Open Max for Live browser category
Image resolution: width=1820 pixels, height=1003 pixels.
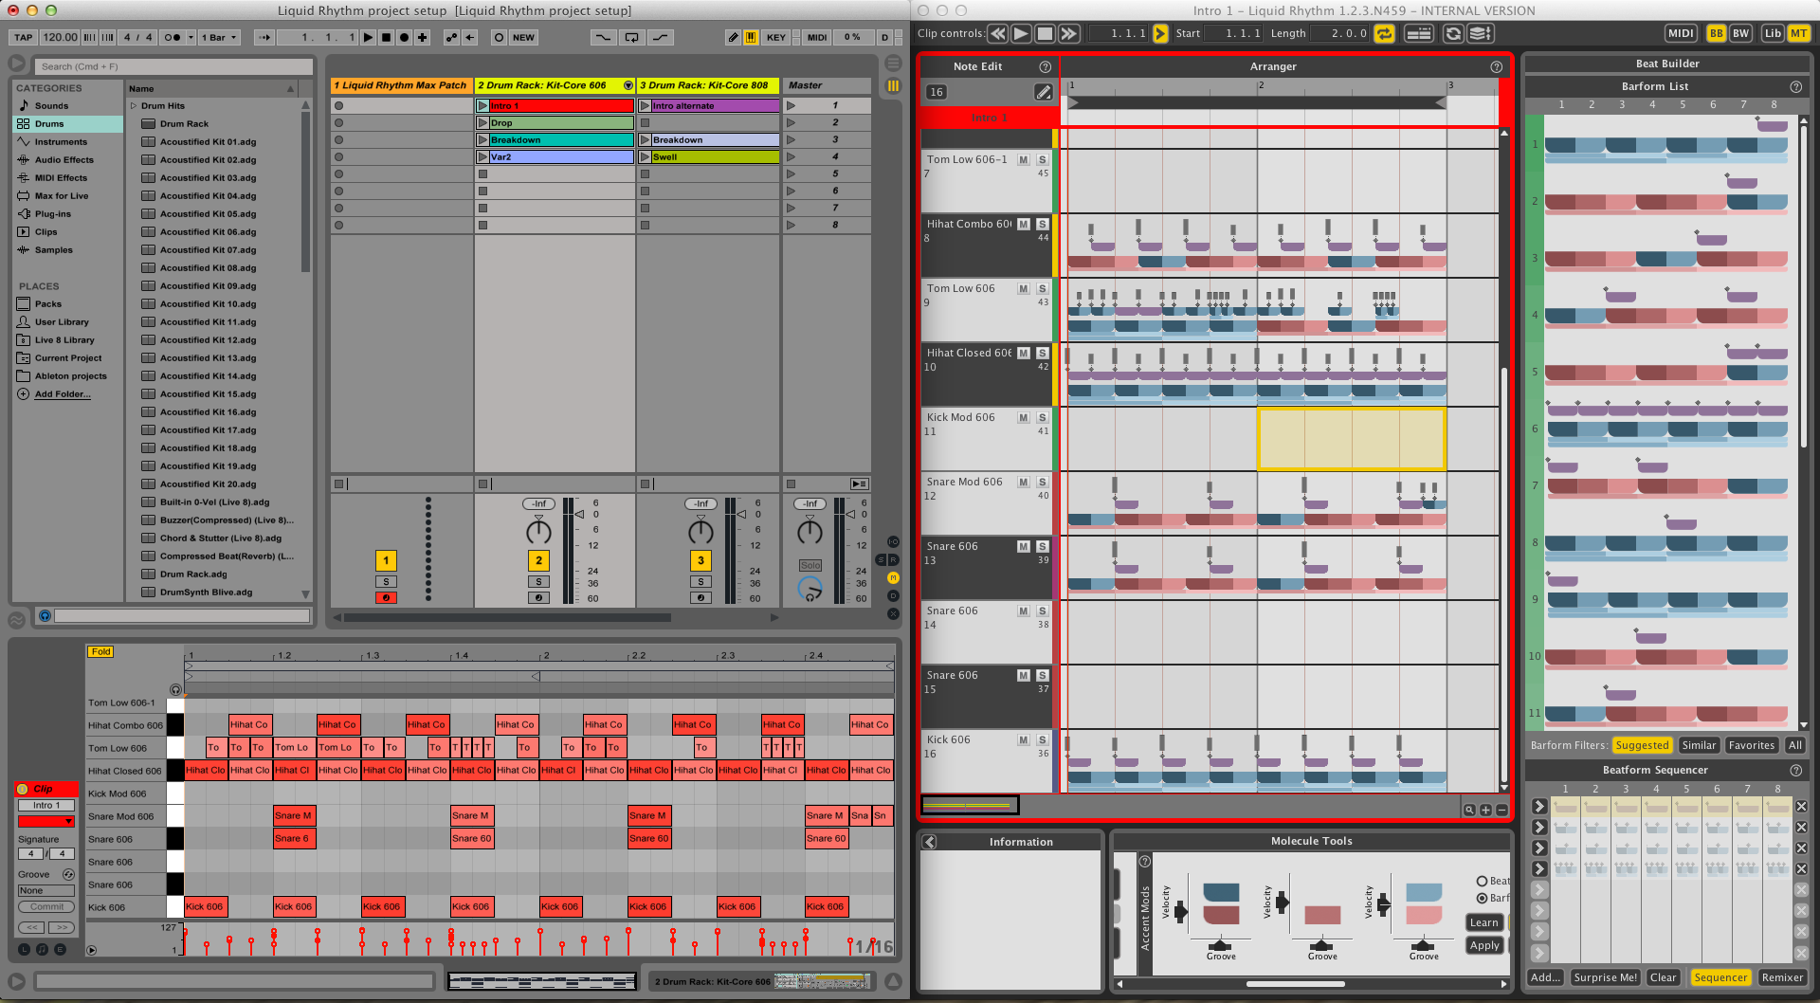[62, 195]
